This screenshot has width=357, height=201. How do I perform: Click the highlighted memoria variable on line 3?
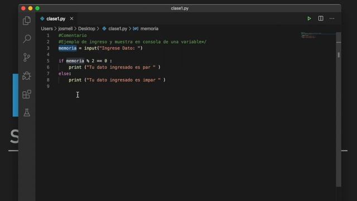pyautogui.click(x=67, y=48)
